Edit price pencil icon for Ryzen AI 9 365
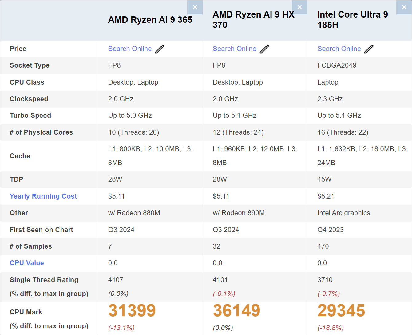 pyautogui.click(x=160, y=49)
